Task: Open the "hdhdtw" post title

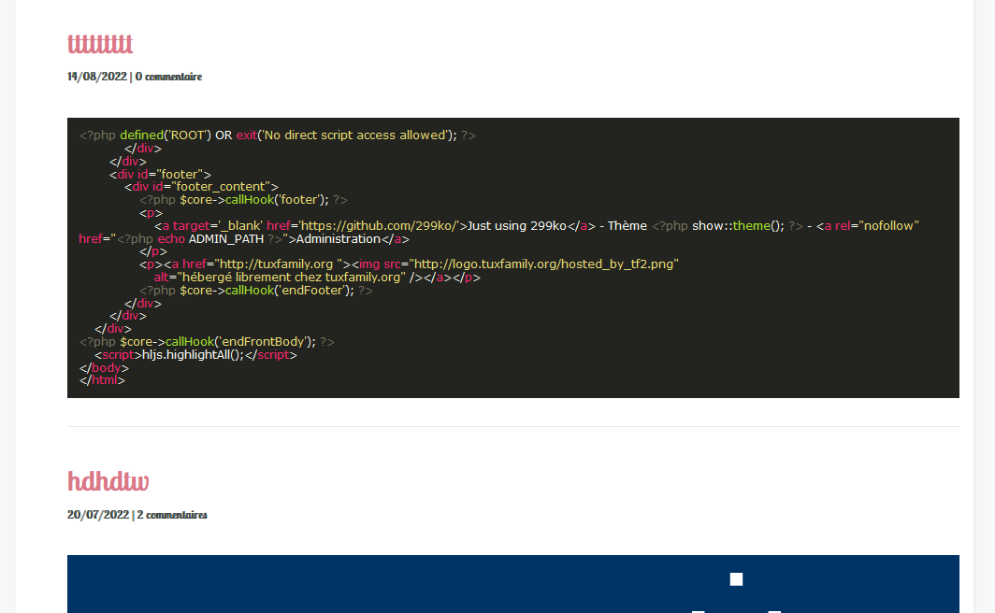Action: 108,481
